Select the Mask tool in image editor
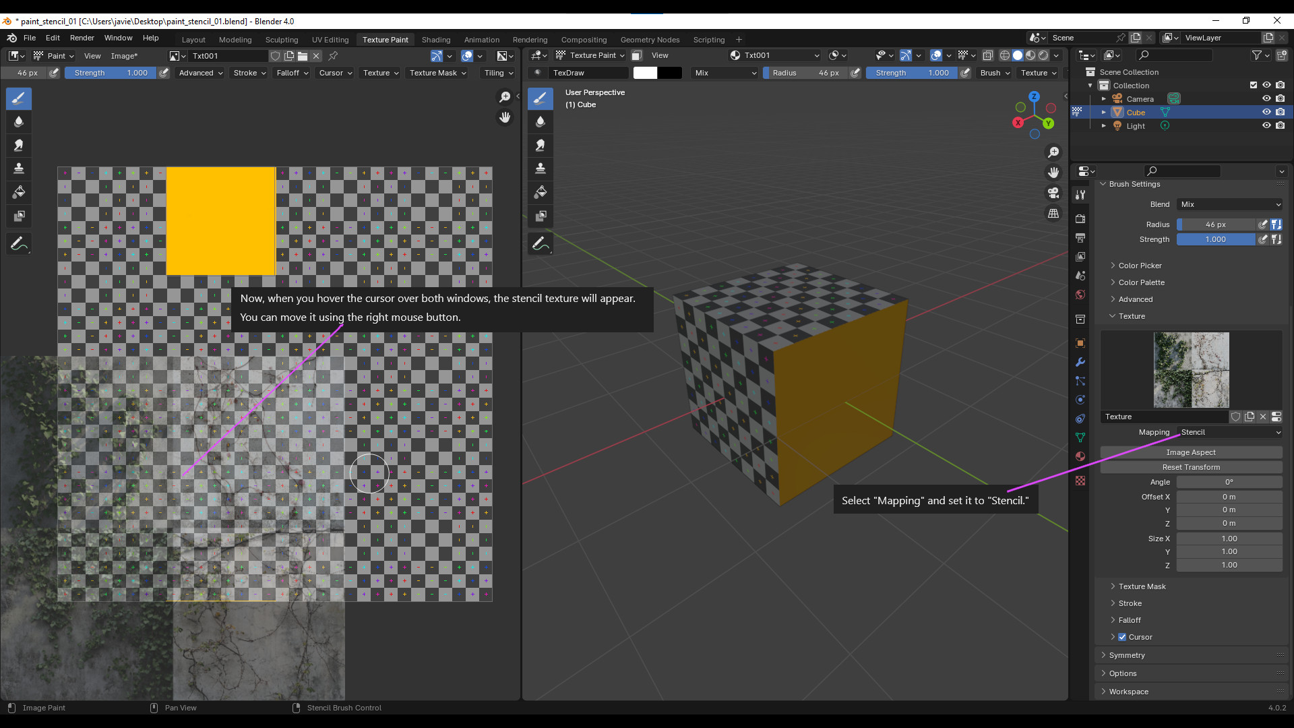Viewport: 1294px width, 728px height. tap(19, 216)
